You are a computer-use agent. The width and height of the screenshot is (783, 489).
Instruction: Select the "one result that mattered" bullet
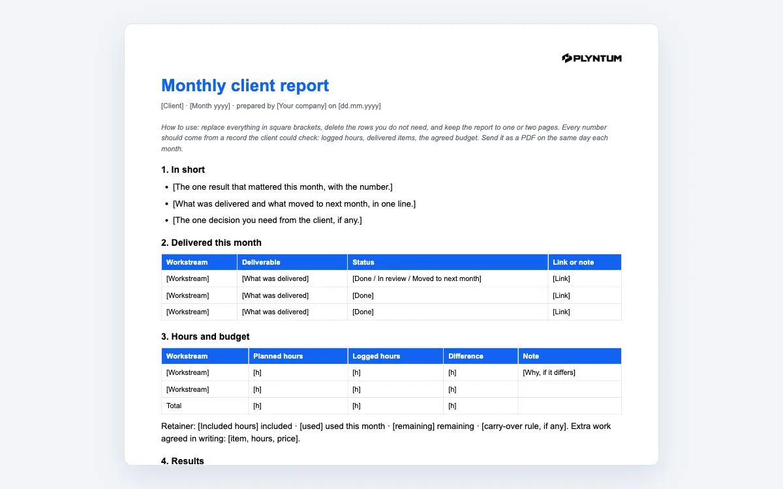click(x=283, y=187)
